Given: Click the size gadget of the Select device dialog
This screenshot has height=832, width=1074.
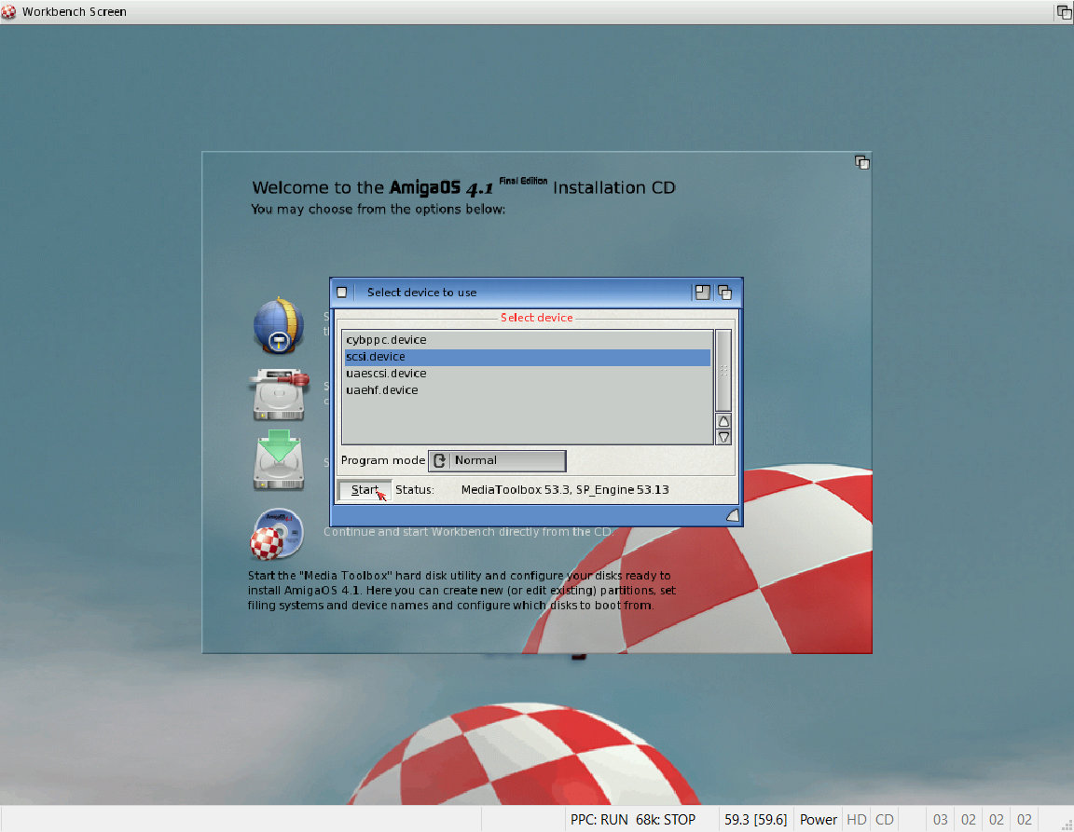Looking at the screenshot, I should coord(732,515).
